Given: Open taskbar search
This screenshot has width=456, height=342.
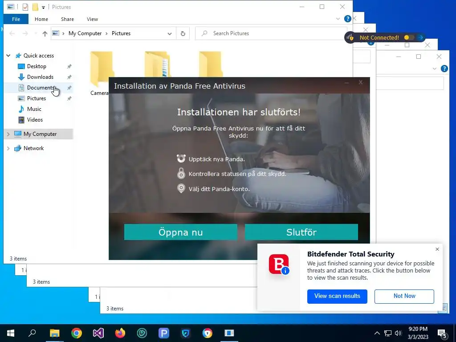Looking at the screenshot, I should (32, 333).
